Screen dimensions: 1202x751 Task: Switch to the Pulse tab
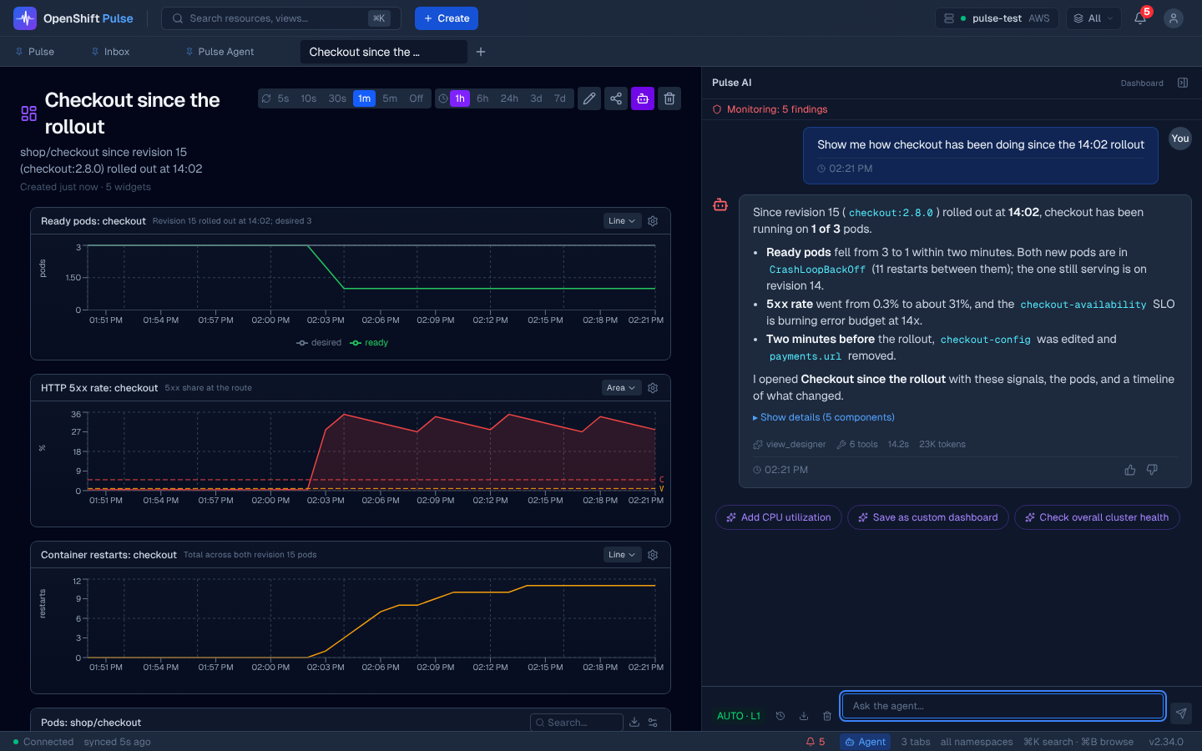[x=35, y=52]
